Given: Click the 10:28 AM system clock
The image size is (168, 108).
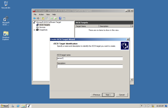Looking at the screenshot, I should point(160,106).
